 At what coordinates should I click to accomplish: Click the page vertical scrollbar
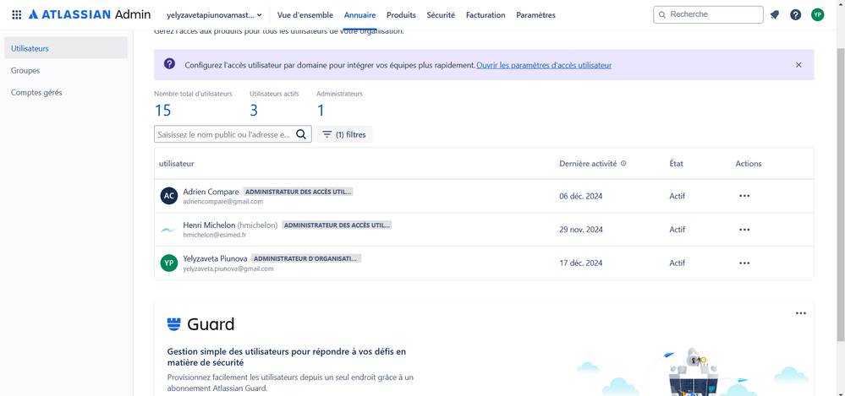(x=840, y=193)
